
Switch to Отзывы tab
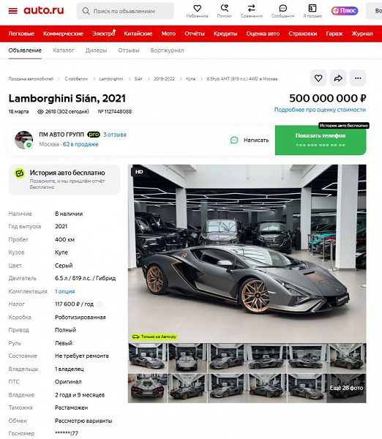tap(129, 50)
